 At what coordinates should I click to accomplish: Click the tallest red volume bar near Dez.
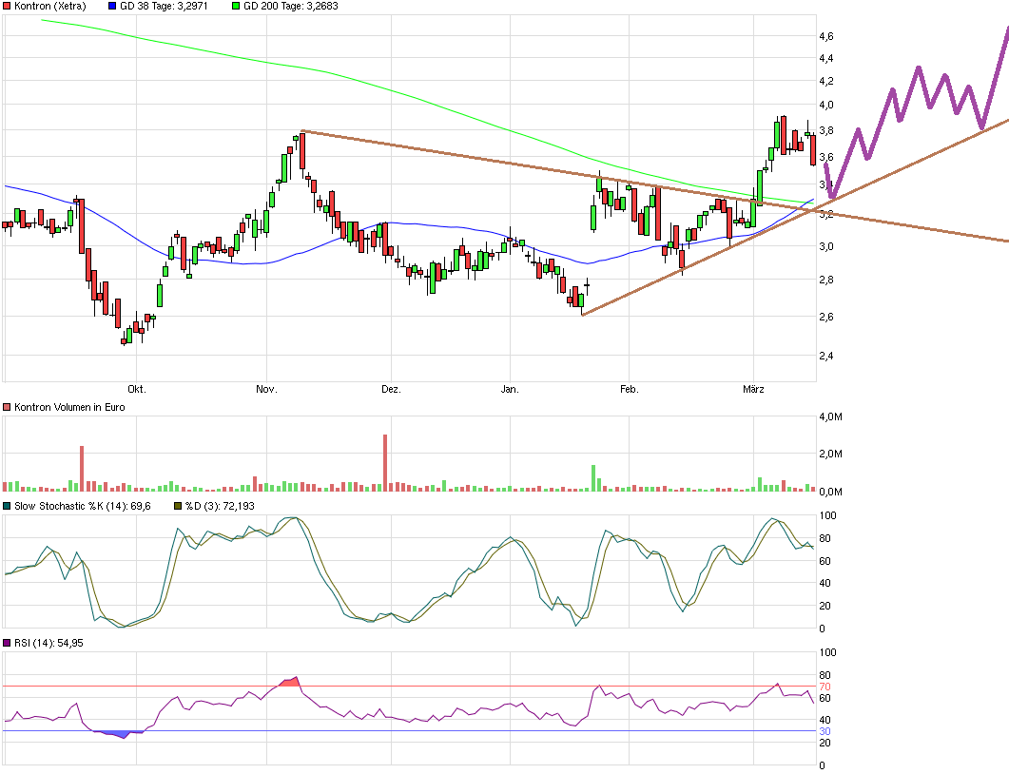(x=385, y=463)
